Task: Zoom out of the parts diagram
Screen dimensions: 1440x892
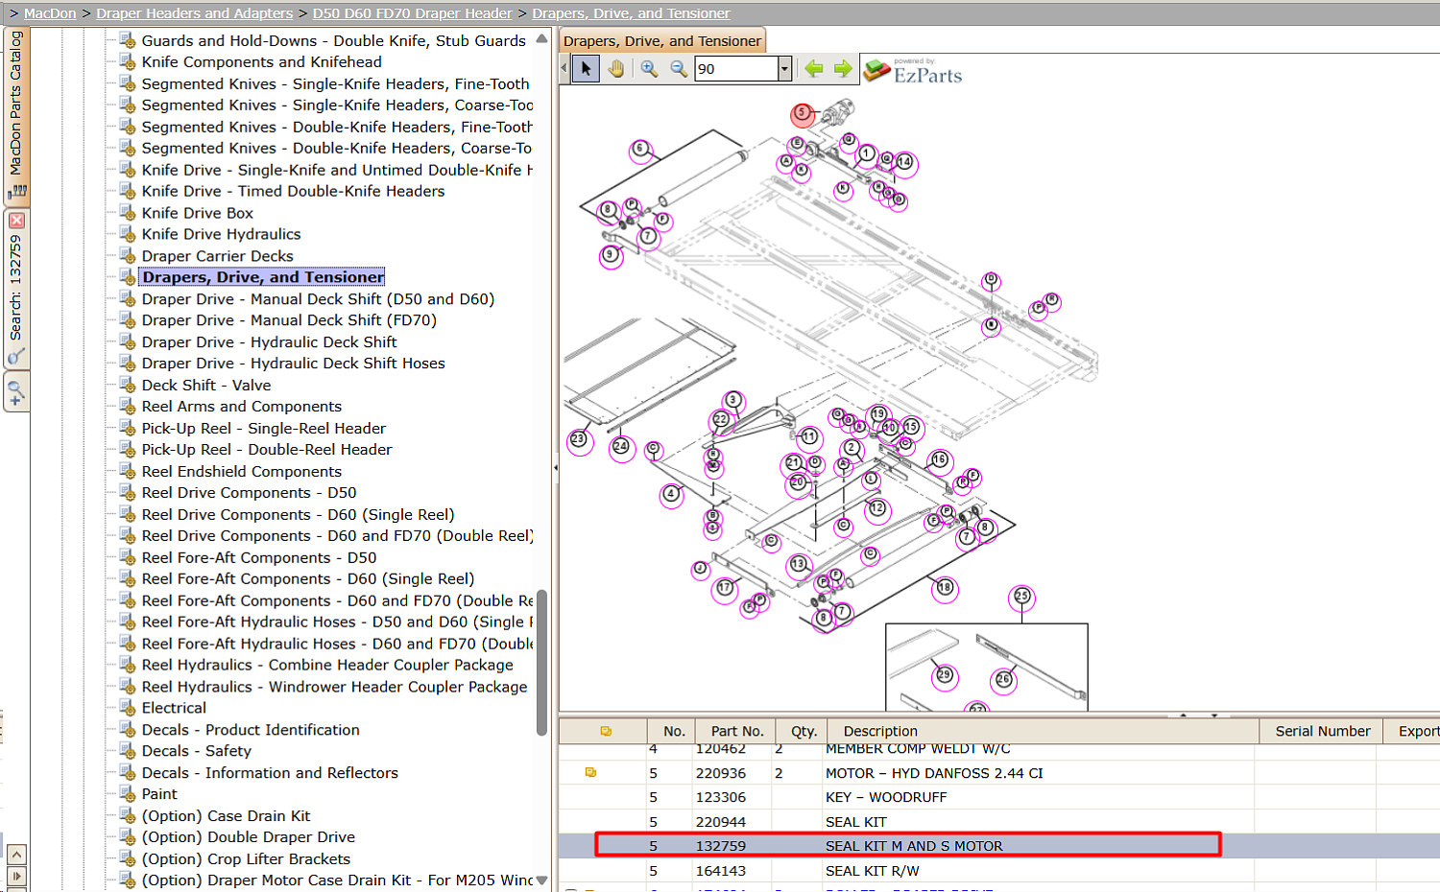Action: point(679,69)
